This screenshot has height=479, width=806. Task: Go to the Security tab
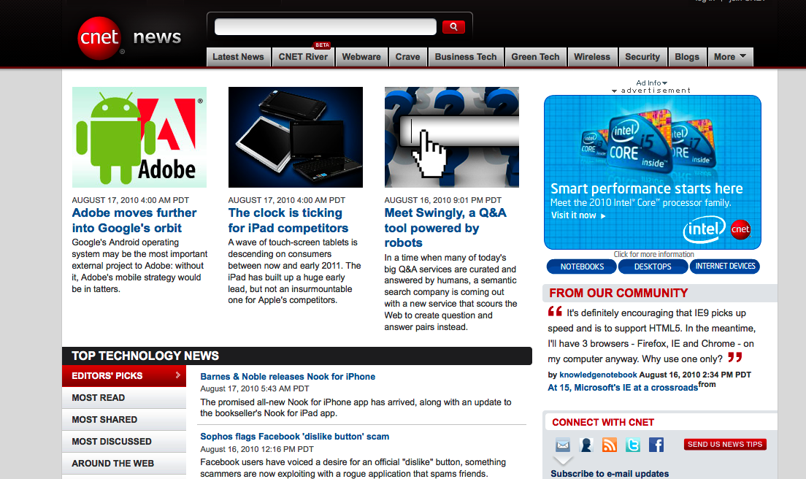coord(642,57)
